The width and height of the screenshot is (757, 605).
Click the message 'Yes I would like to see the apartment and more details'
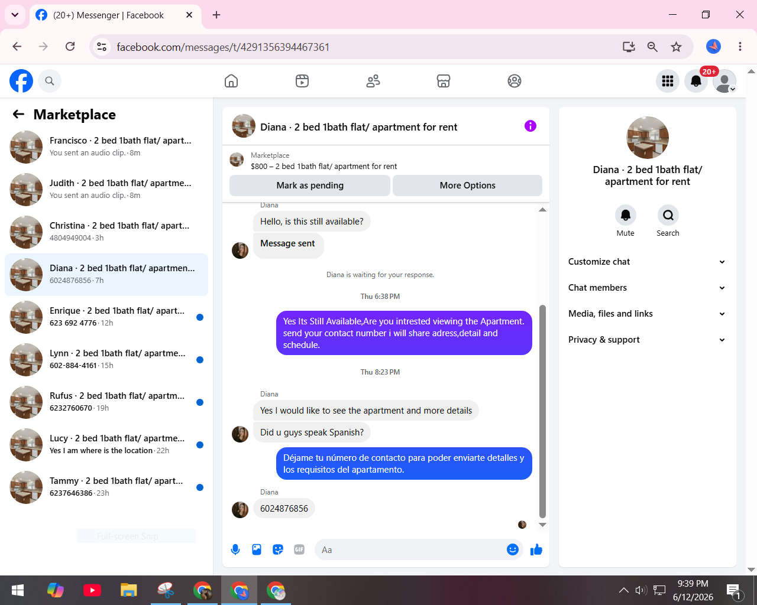366,411
